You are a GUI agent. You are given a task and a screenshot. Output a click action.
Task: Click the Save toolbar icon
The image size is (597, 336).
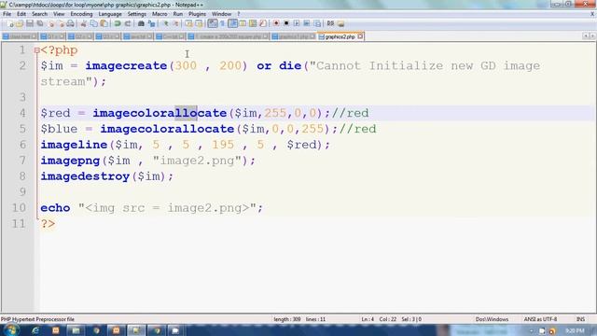[30, 23]
